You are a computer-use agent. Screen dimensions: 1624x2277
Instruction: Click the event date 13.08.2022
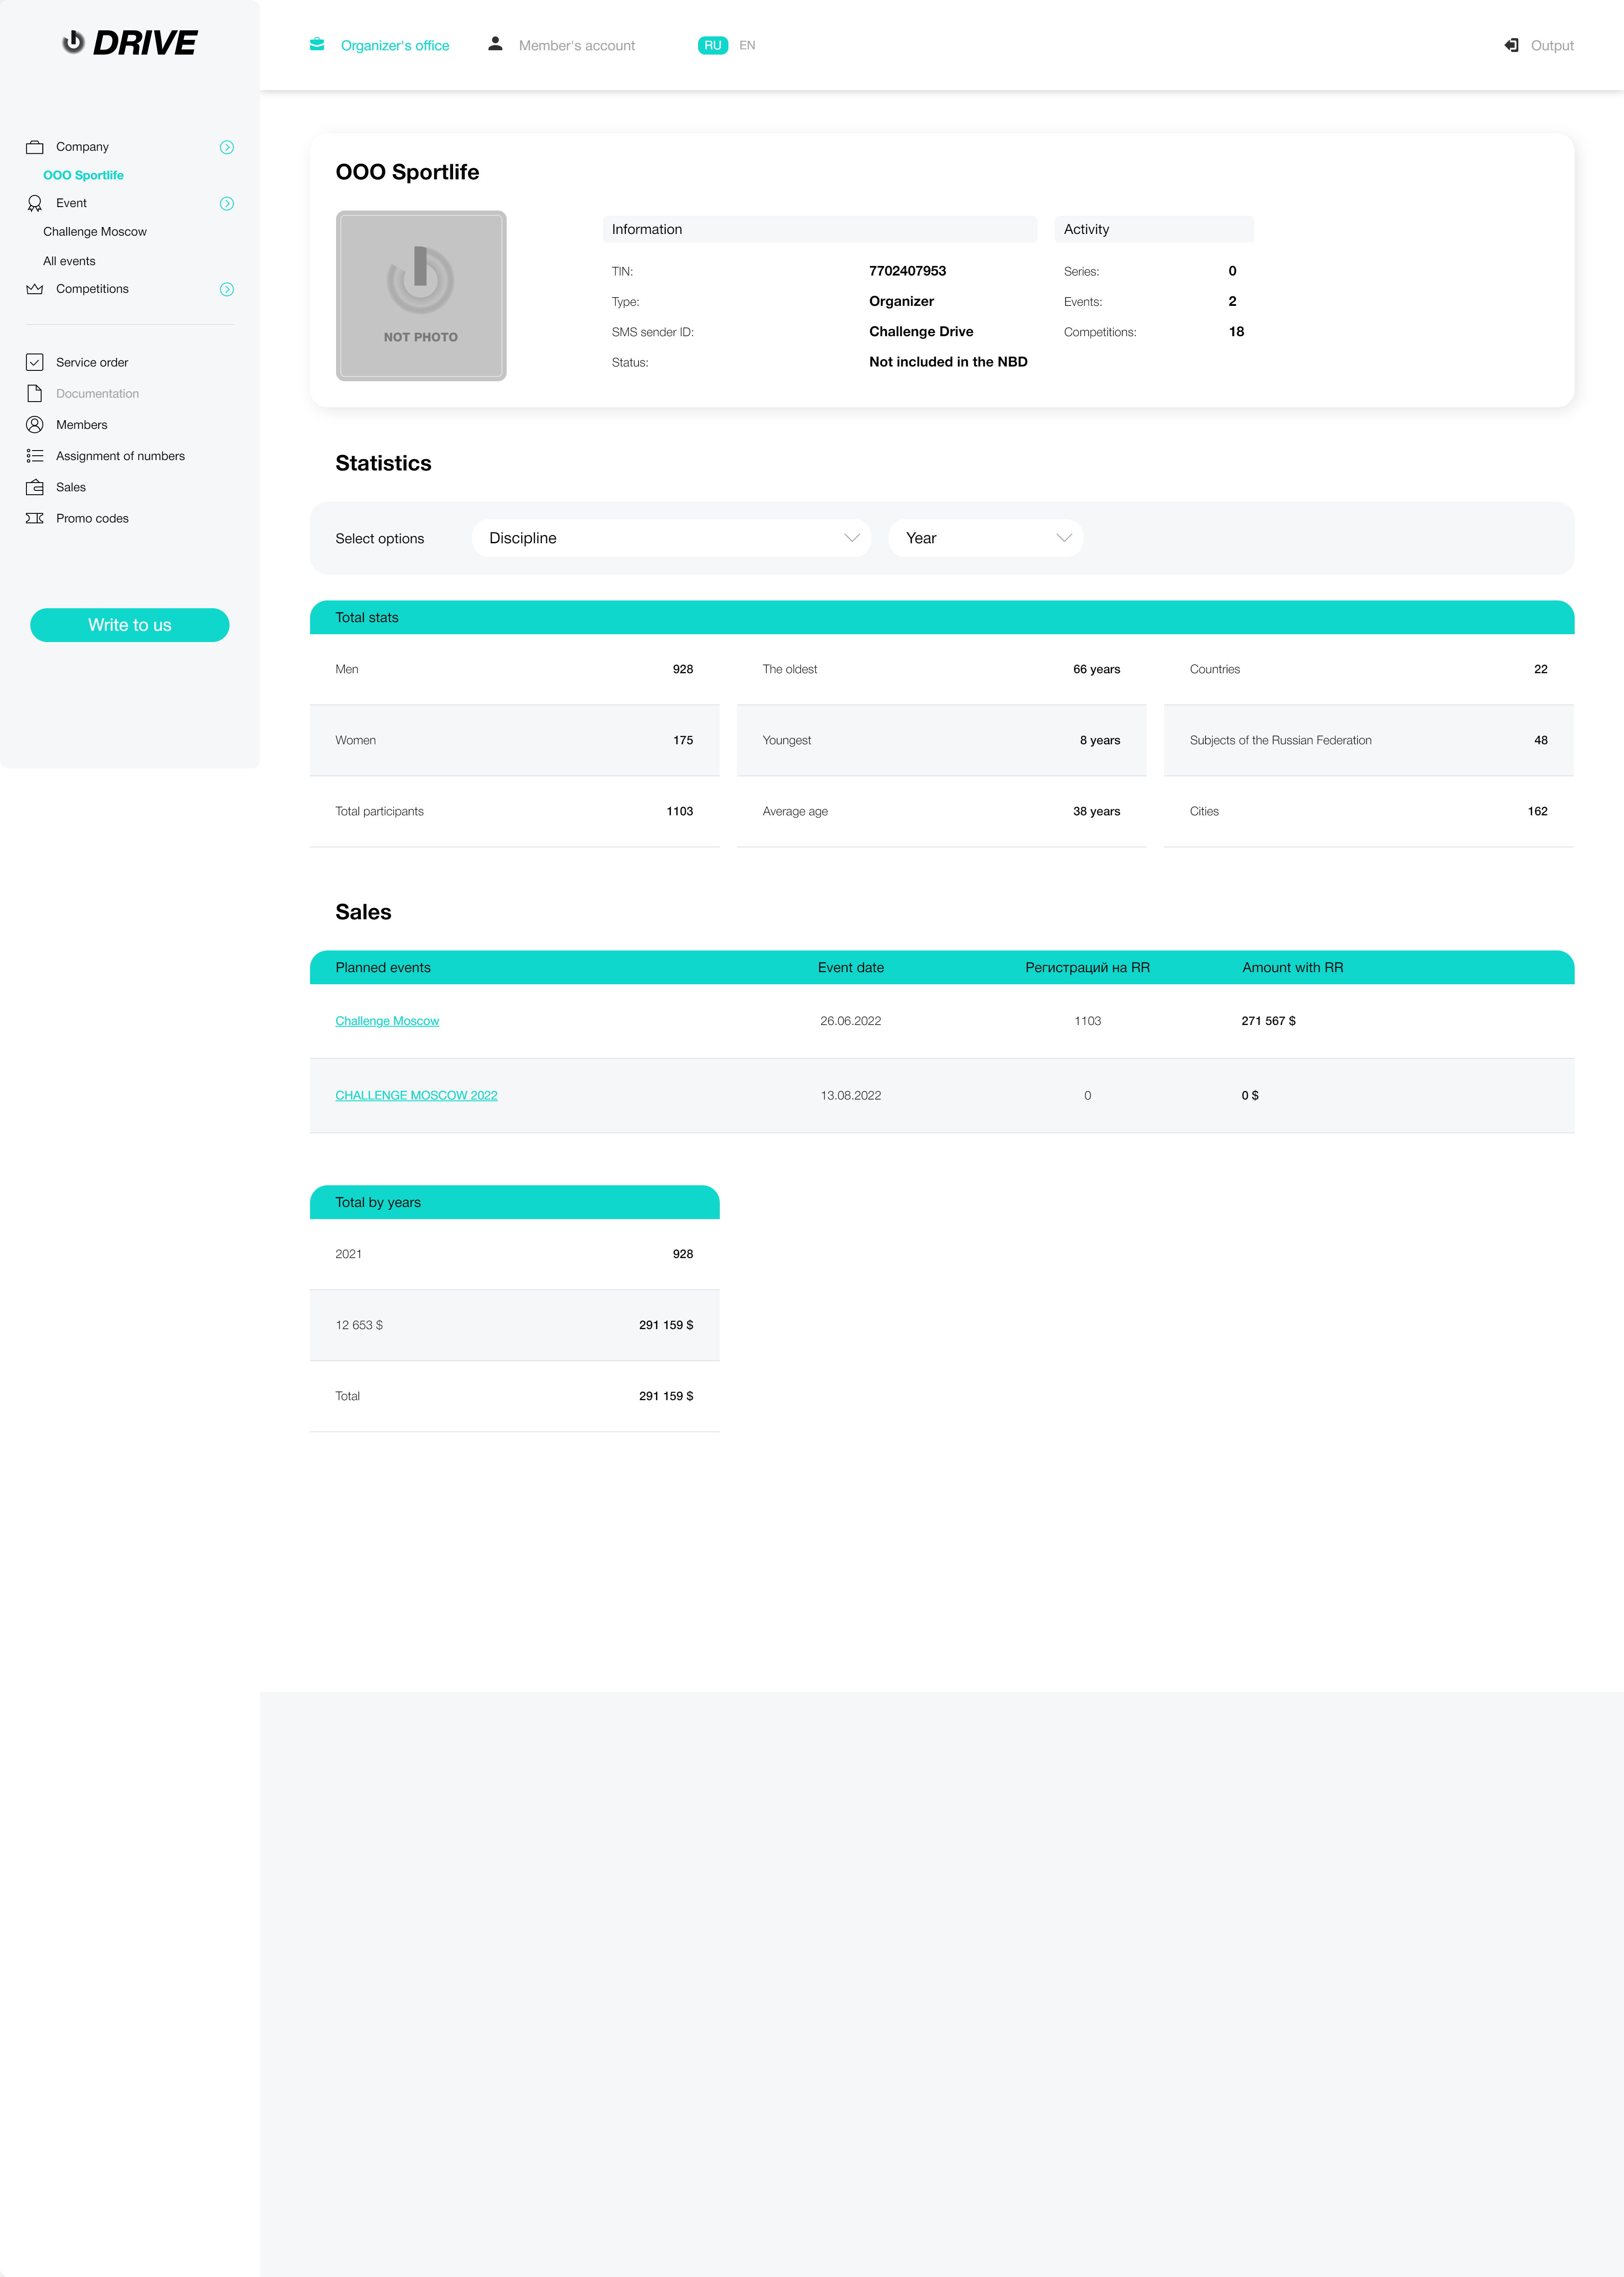click(x=851, y=1096)
